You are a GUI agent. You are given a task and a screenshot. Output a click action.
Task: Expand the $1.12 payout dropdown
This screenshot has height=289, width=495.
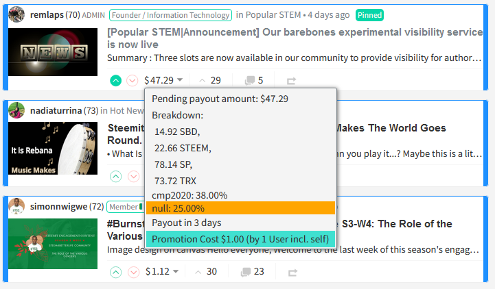(162, 272)
